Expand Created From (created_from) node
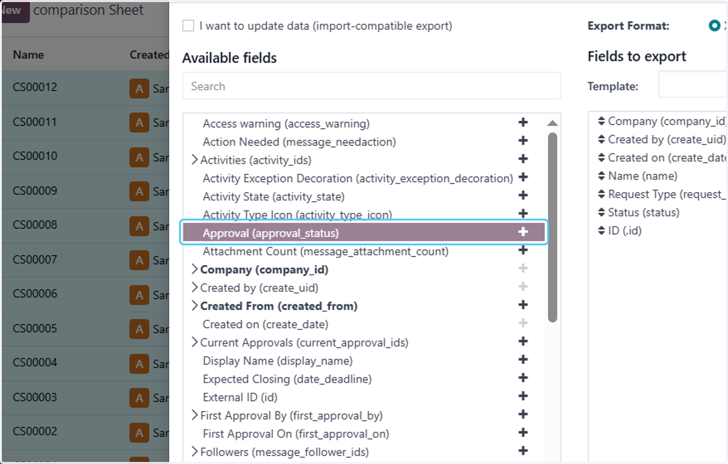Viewport: 728px width, 464px height. click(195, 306)
